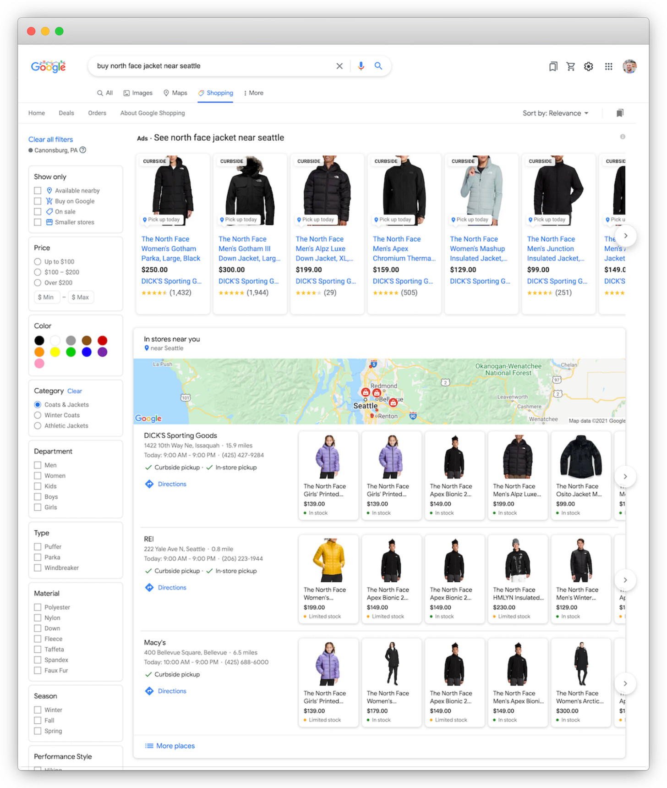This screenshot has width=667, height=788.
Task: Check the Available nearby filter
Action: point(38,190)
